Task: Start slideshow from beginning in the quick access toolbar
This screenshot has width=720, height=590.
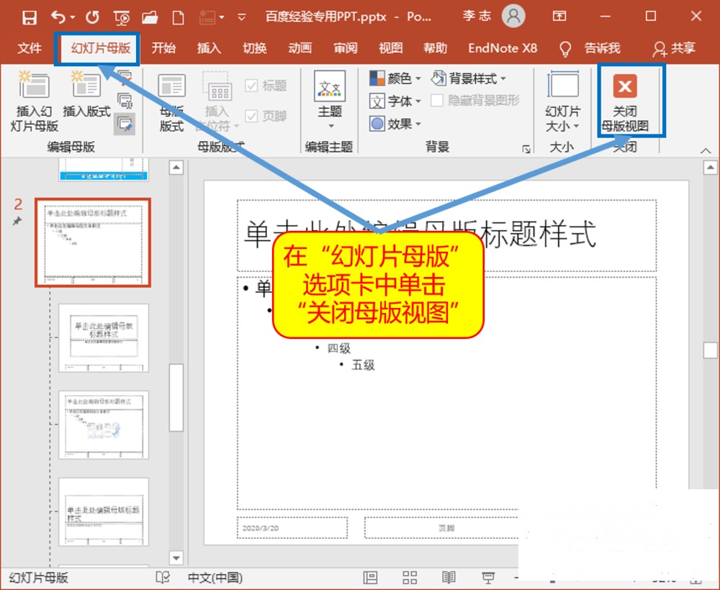Action: pyautogui.click(x=122, y=17)
